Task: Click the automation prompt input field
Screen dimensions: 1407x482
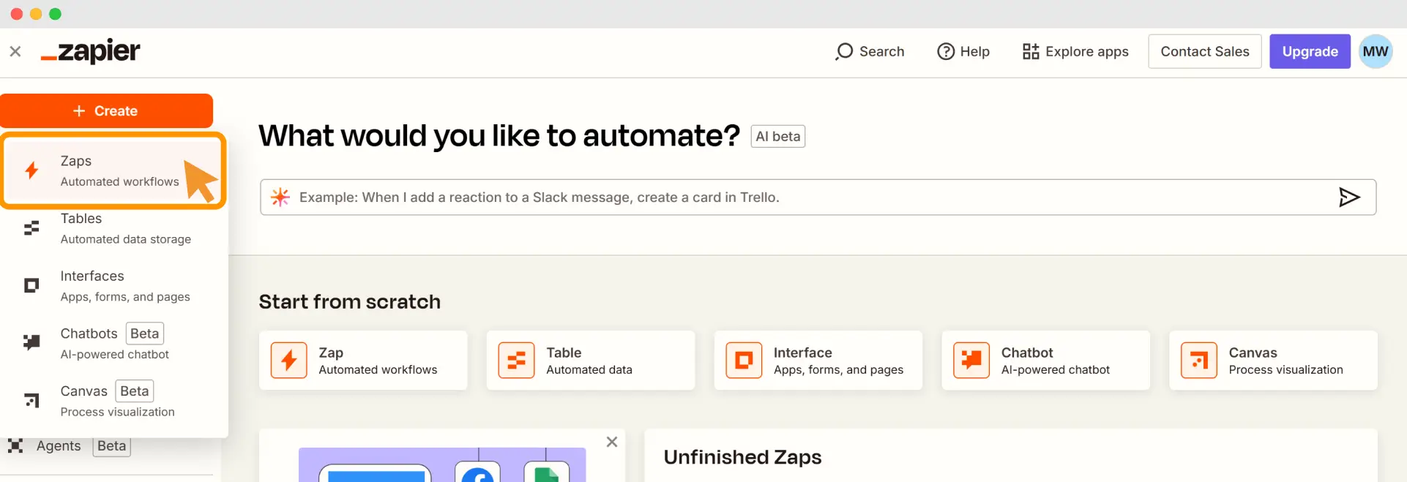Action: 818,197
